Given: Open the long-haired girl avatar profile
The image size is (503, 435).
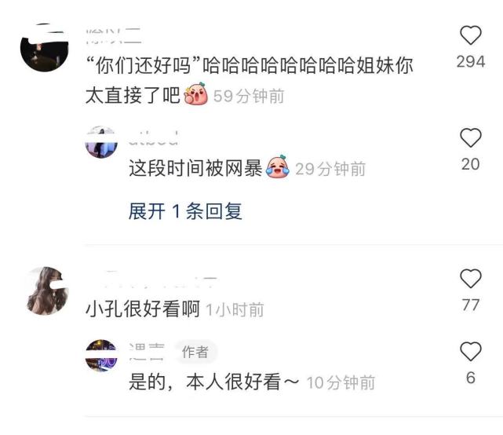Looking at the screenshot, I should [46, 291].
